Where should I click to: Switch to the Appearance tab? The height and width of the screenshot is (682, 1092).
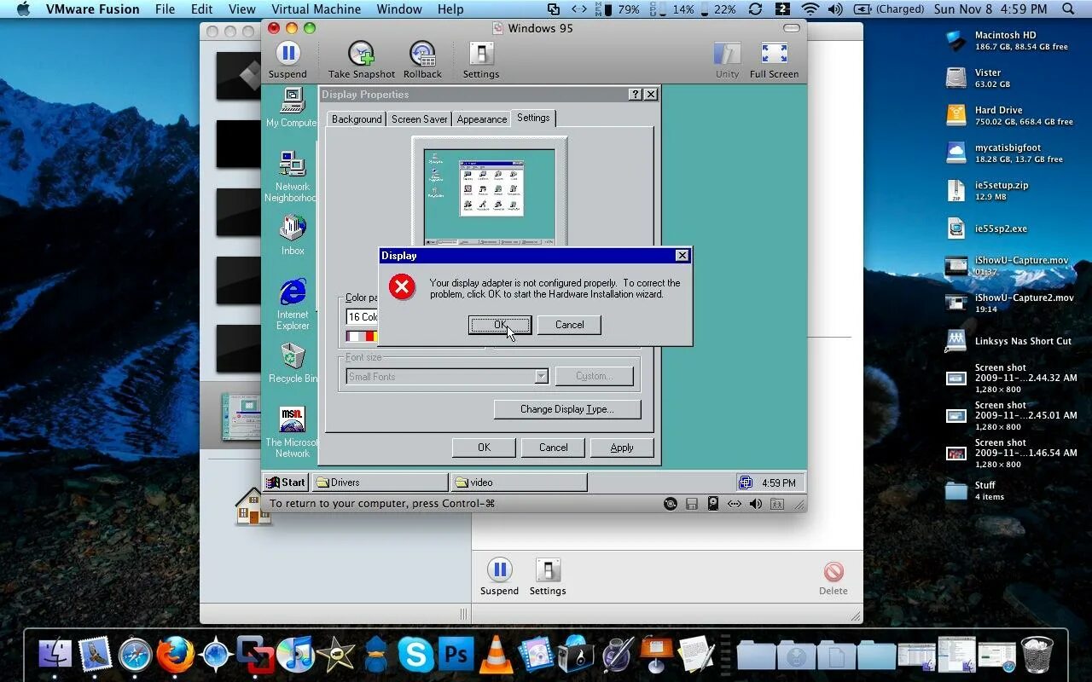(481, 119)
